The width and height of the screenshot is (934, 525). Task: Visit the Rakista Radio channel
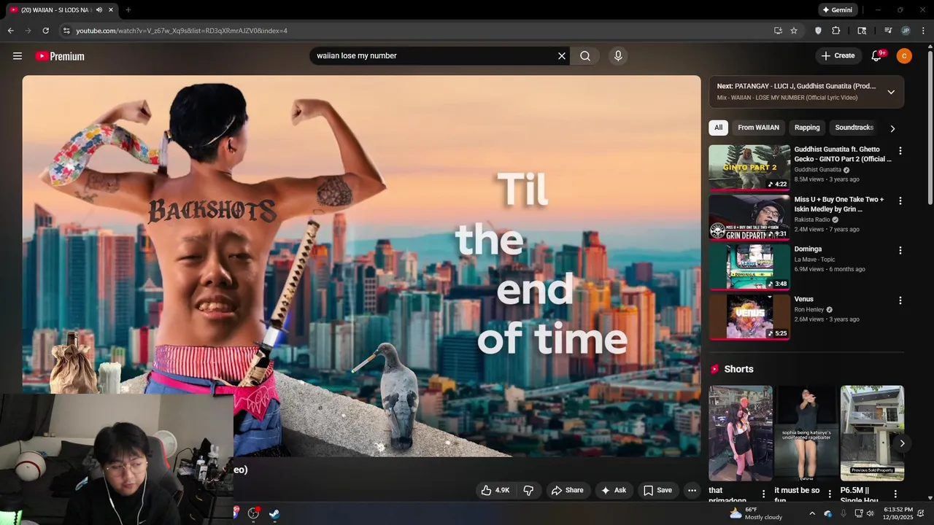click(x=812, y=219)
